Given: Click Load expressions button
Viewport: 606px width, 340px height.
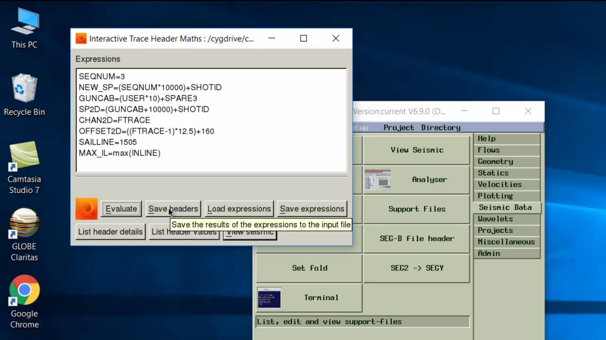Looking at the screenshot, I should click(x=239, y=209).
